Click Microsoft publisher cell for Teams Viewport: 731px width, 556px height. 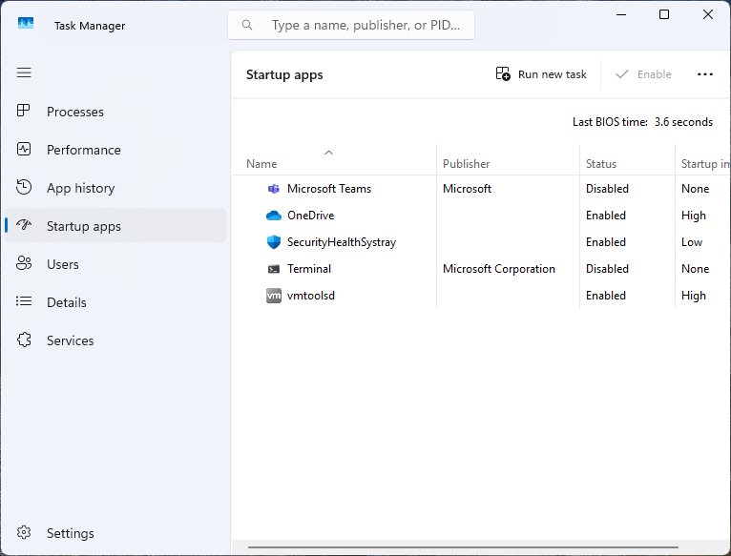pyautogui.click(x=467, y=189)
